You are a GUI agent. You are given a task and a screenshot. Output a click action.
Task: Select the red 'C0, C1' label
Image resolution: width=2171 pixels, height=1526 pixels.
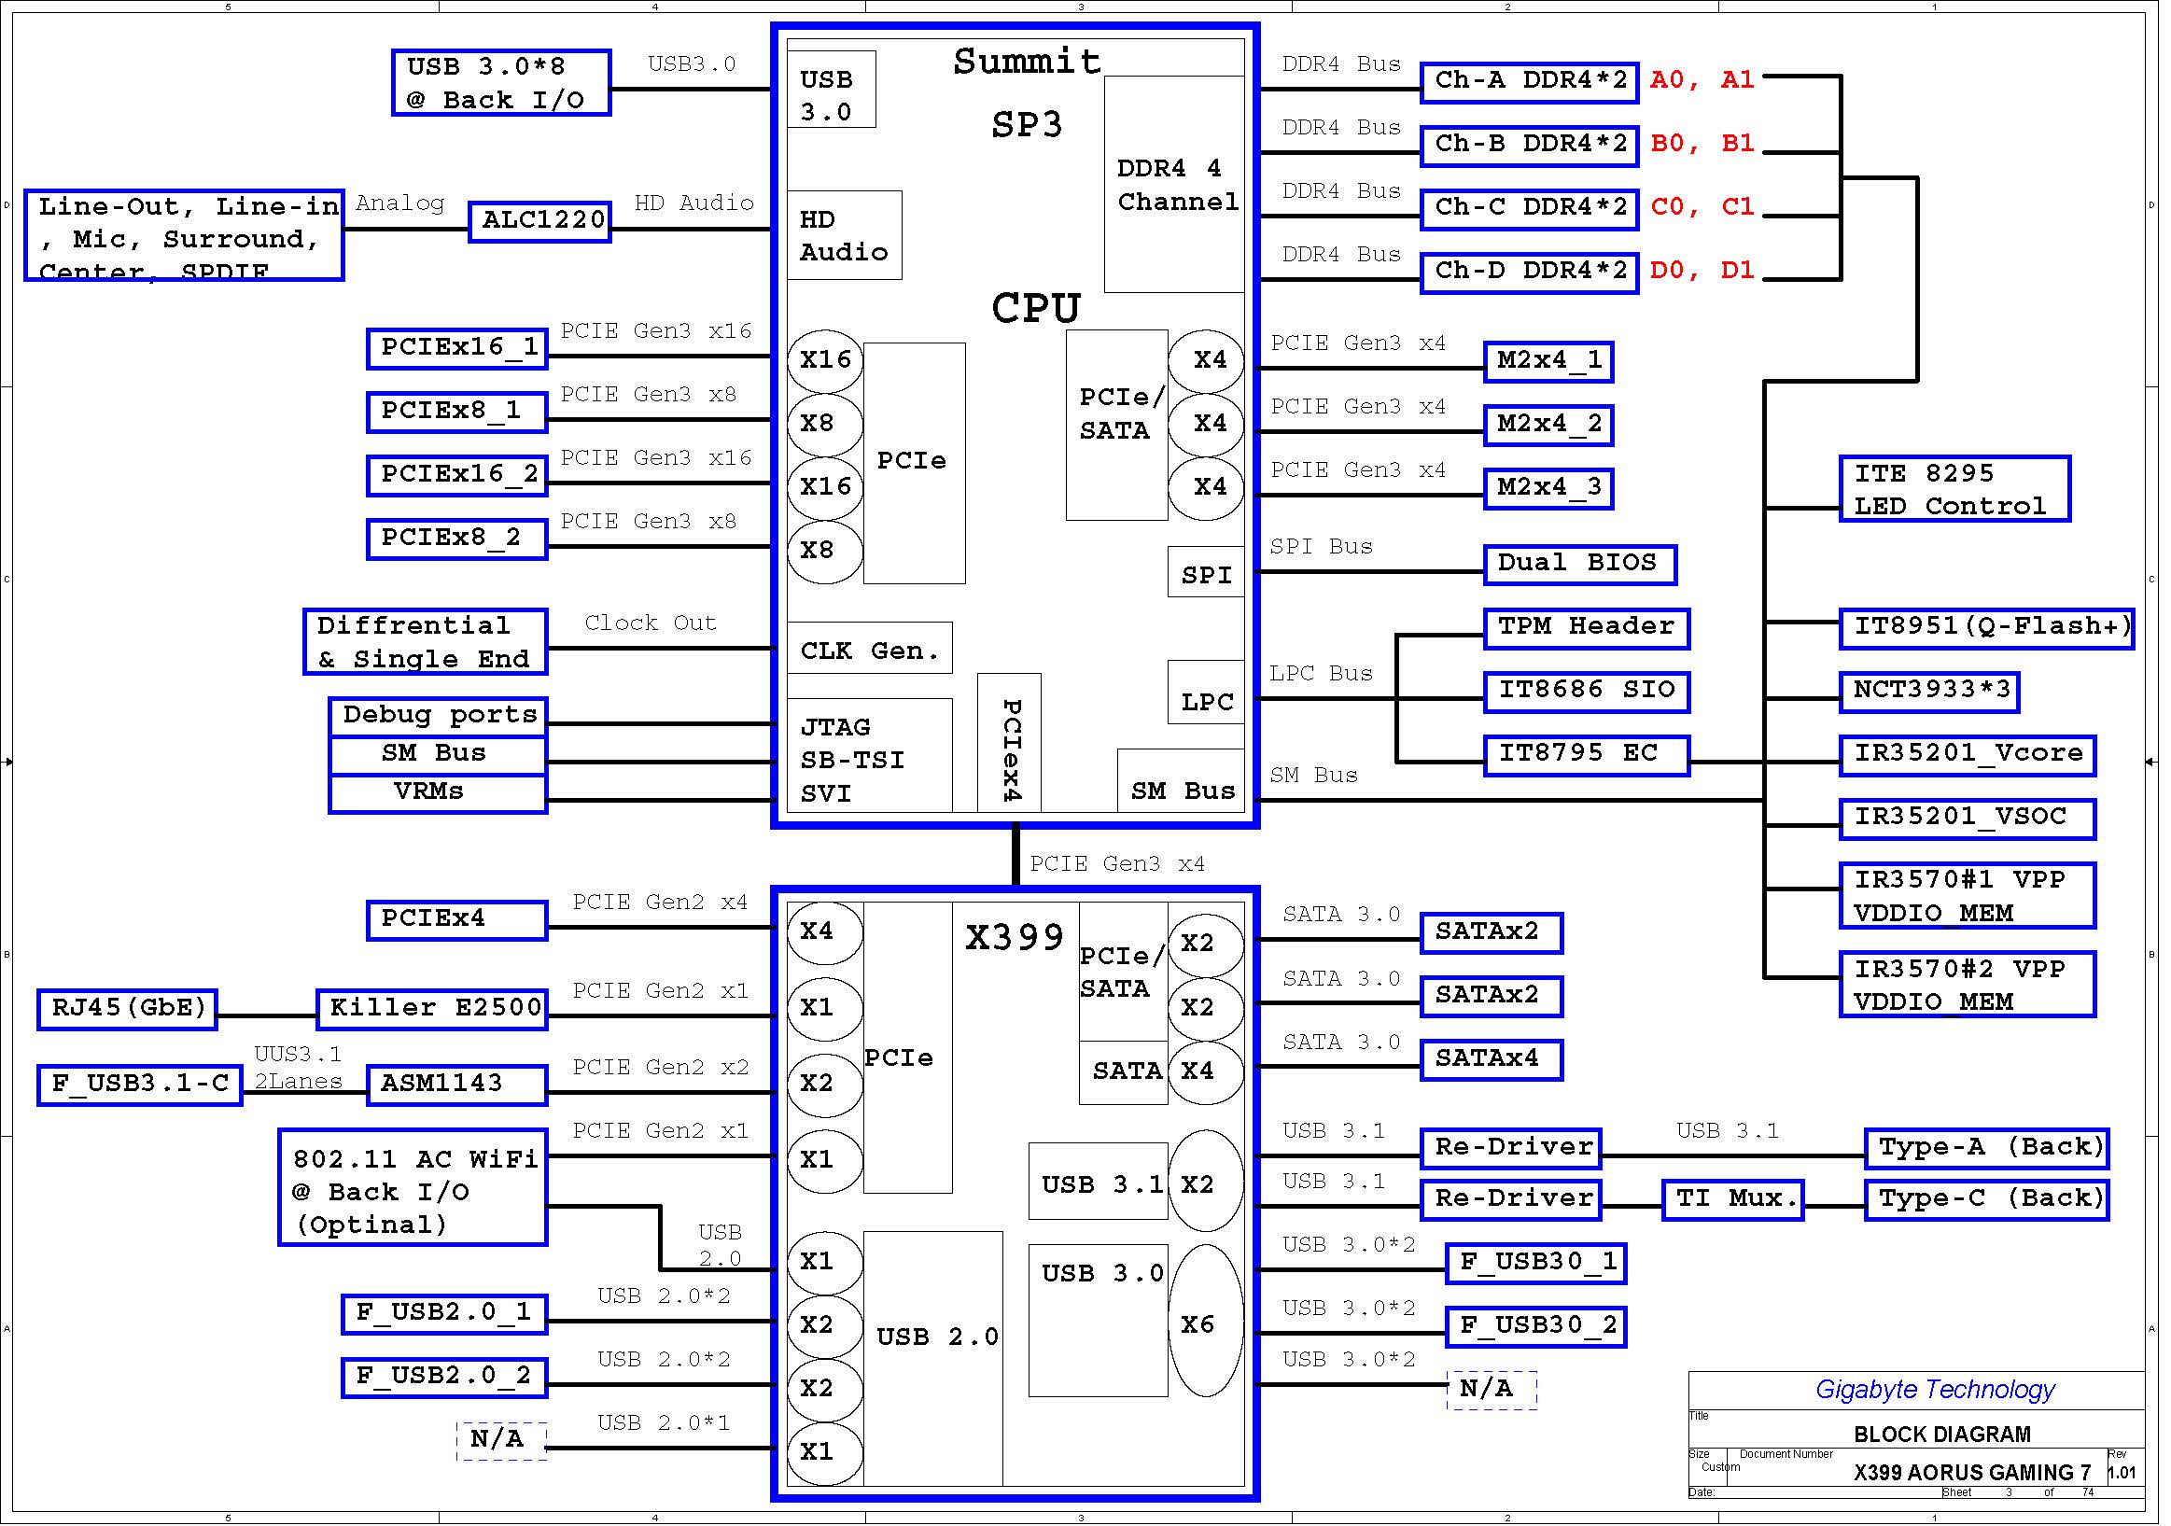pyautogui.click(x=1703, y=207)
